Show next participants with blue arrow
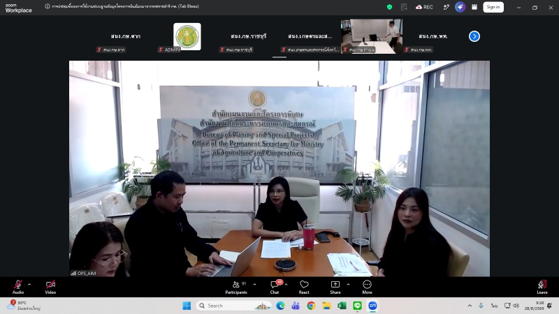 474,36
